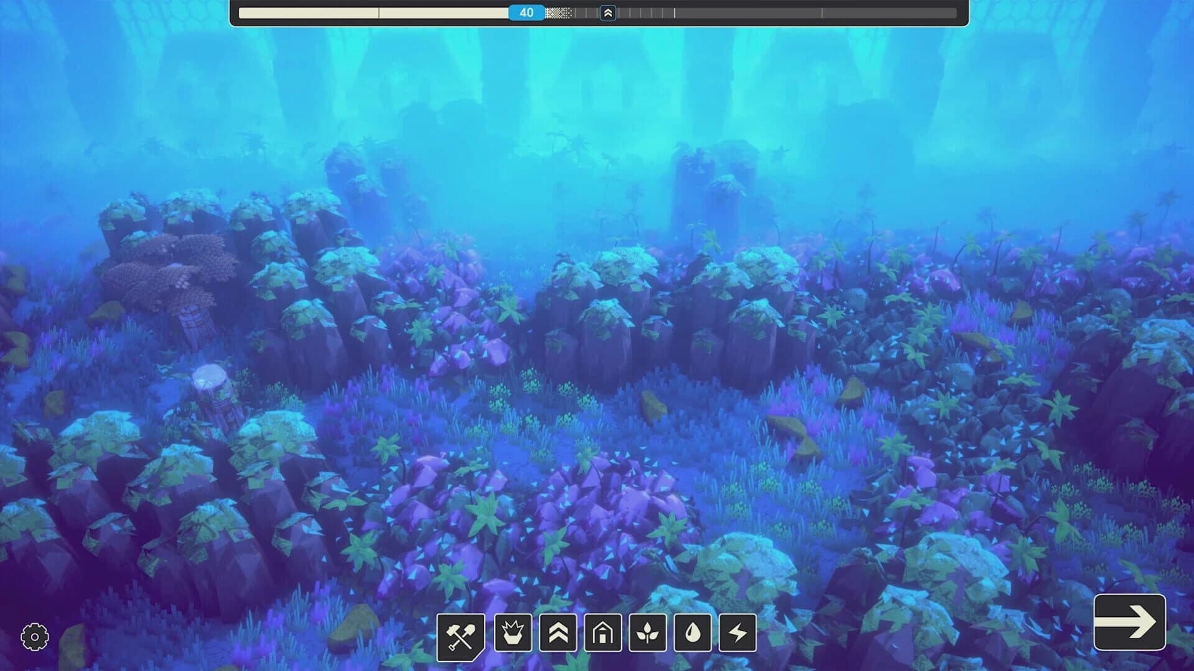1194x671 pixels.
Task: Choose the water droplet tool
Action: [692, 634]
